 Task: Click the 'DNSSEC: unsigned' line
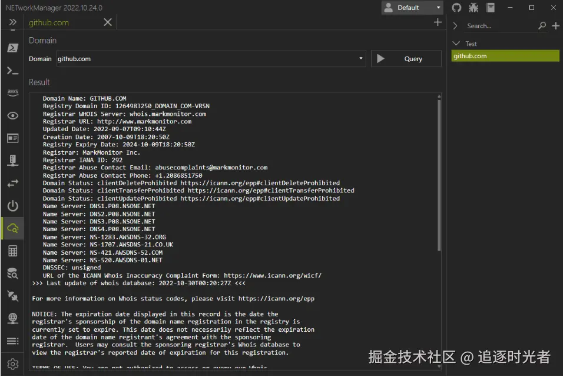click(72, 268)
